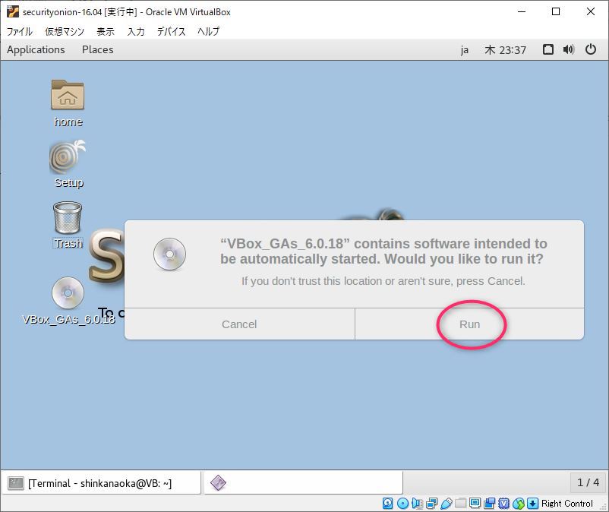Image resolution: width=609 pixels, height=512 pixels.
Task: Select the VBox_GAs_6.0.18 disc desktop icon
Action: [68, 301]
